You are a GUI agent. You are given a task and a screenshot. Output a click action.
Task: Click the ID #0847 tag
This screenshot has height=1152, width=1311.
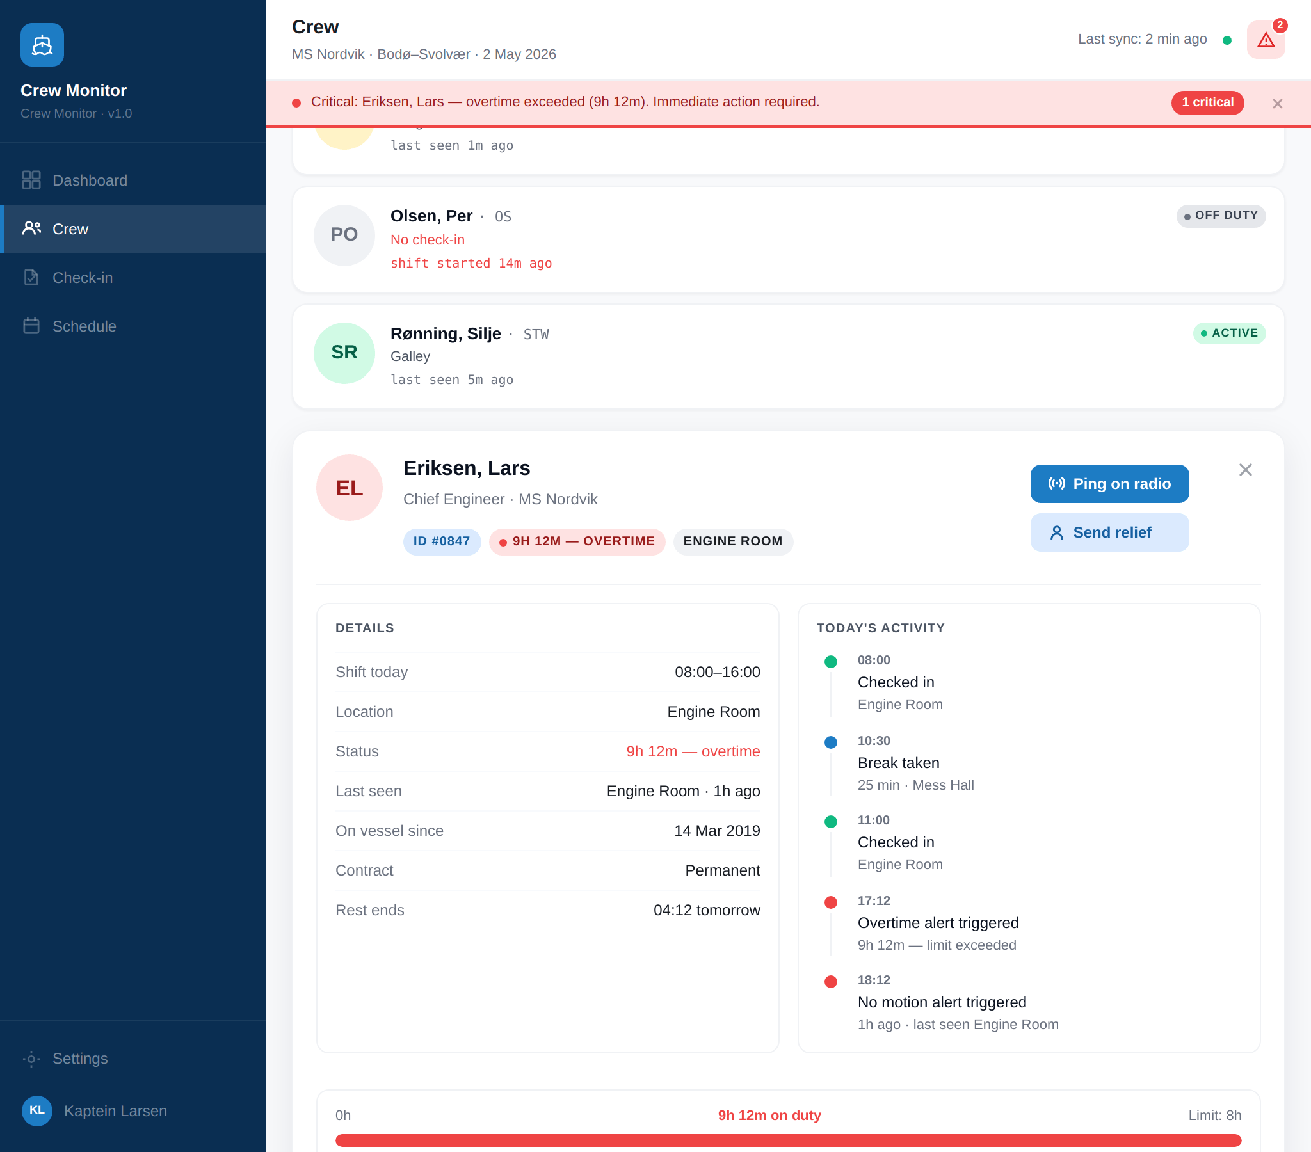click(441, 541)
